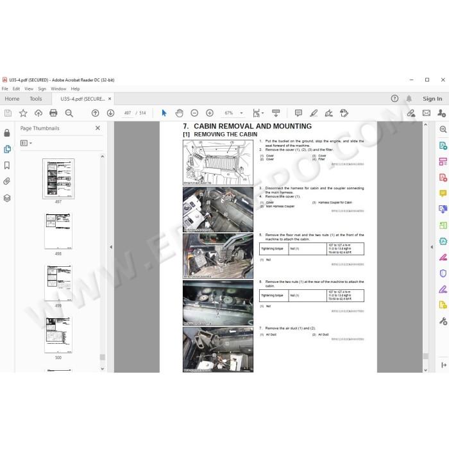The height and width of the screenshot is (449, 449).
Task: Click the Rotate/stamp toolbar icon
Action: click(x=344, y=113)
